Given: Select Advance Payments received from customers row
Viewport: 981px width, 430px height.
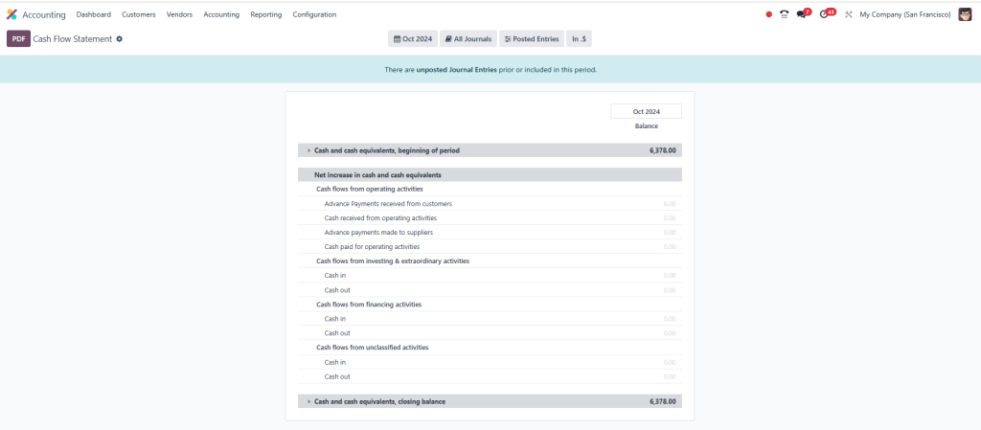Looking at the screenshot, I should pos(490,204).
